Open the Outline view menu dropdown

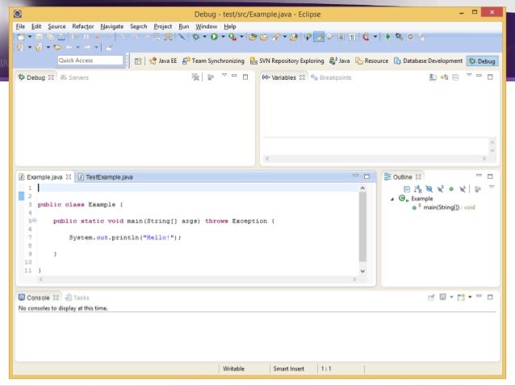[x=491, y=187]
